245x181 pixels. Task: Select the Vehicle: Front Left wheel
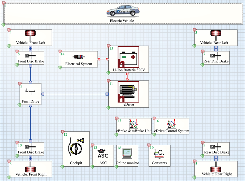(30, 34)
